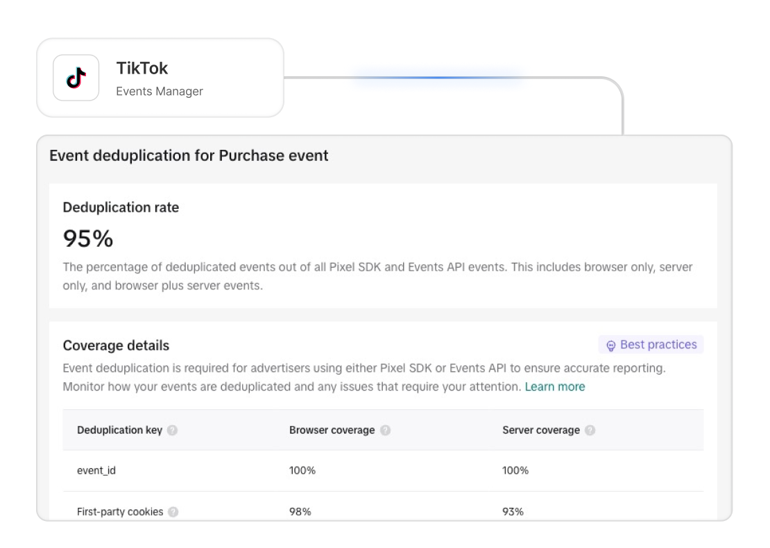Click the Deduplication key column header
Image resolution: width=770 pixels, height=548 pixels.
119,430
